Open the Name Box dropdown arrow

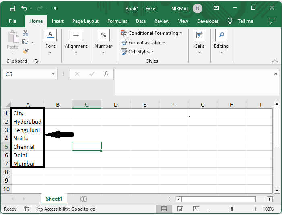[x=53, y=74]
